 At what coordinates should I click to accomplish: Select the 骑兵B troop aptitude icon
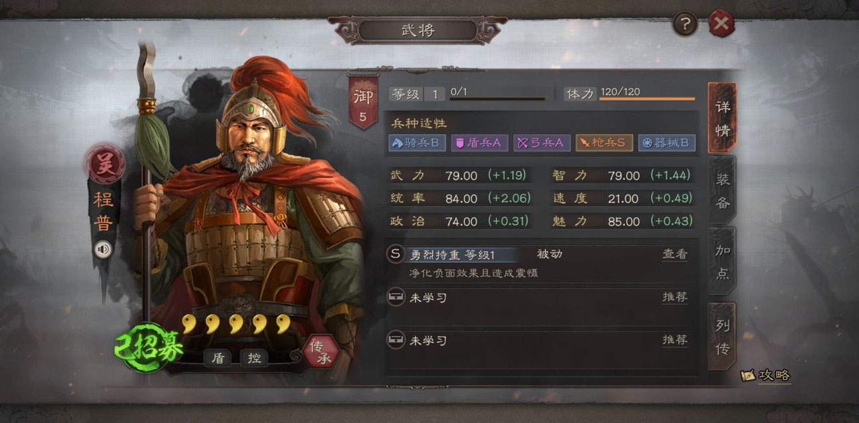click(416, 142)
